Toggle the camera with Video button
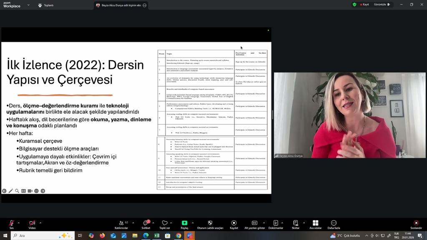The image size is (427, 240). point(32,223)
